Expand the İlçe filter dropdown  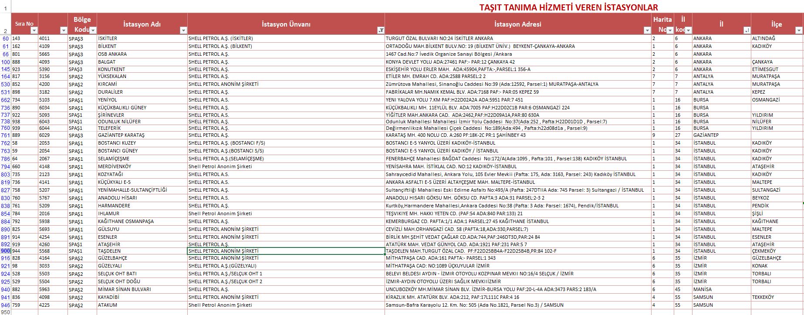coord(799,30)
